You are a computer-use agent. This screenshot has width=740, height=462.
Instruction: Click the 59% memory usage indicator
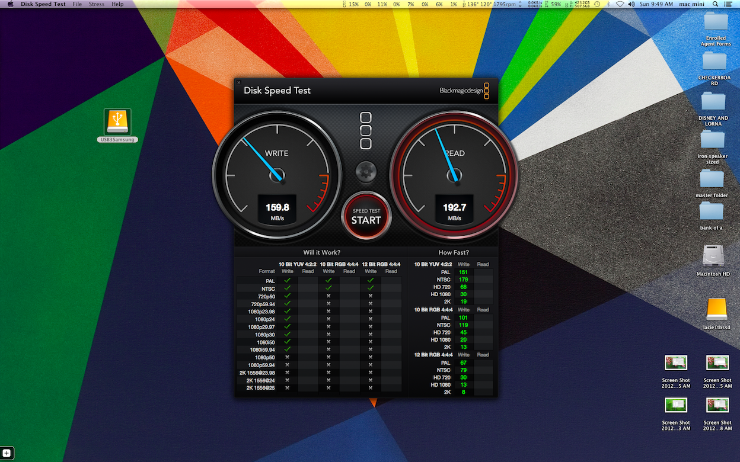[x=556, y=4]
